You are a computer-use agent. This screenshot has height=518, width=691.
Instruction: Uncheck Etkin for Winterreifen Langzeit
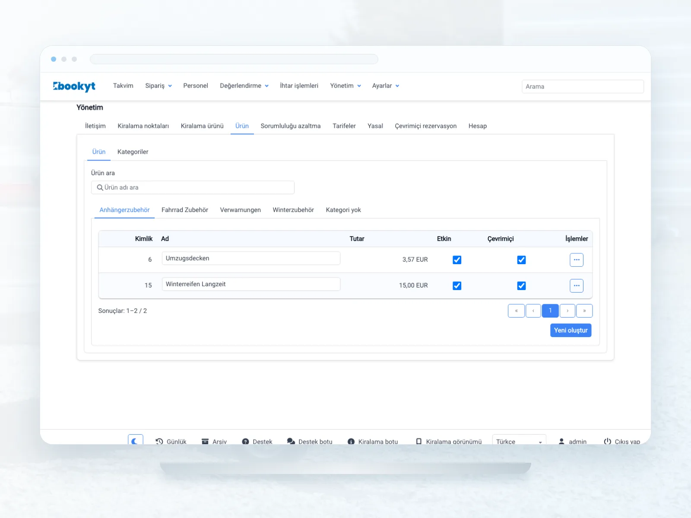[457, 286]
